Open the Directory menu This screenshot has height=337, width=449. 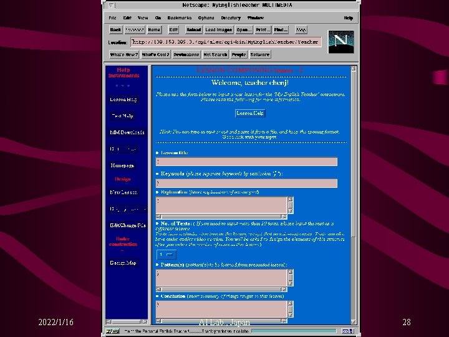coord(231,17)
